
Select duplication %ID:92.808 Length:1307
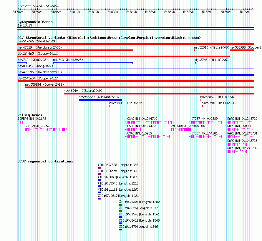(99, 180)
